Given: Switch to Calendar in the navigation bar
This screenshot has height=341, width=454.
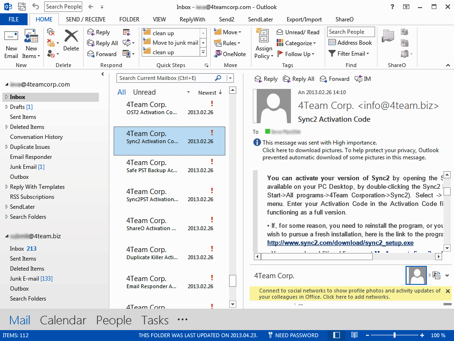Looking at the screenshot, I should click(x=63, y=320).
